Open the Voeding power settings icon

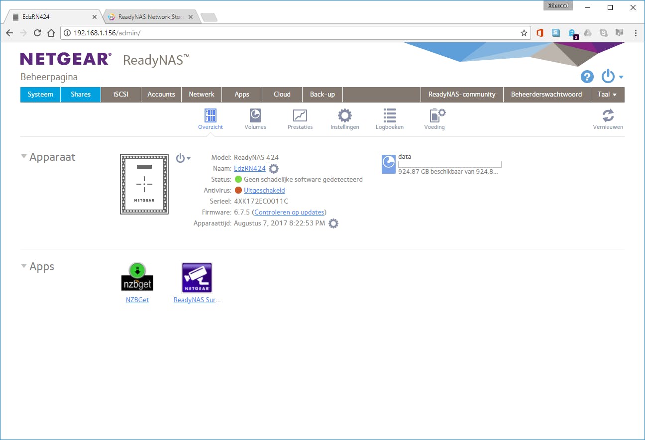(x=437, y=115)
